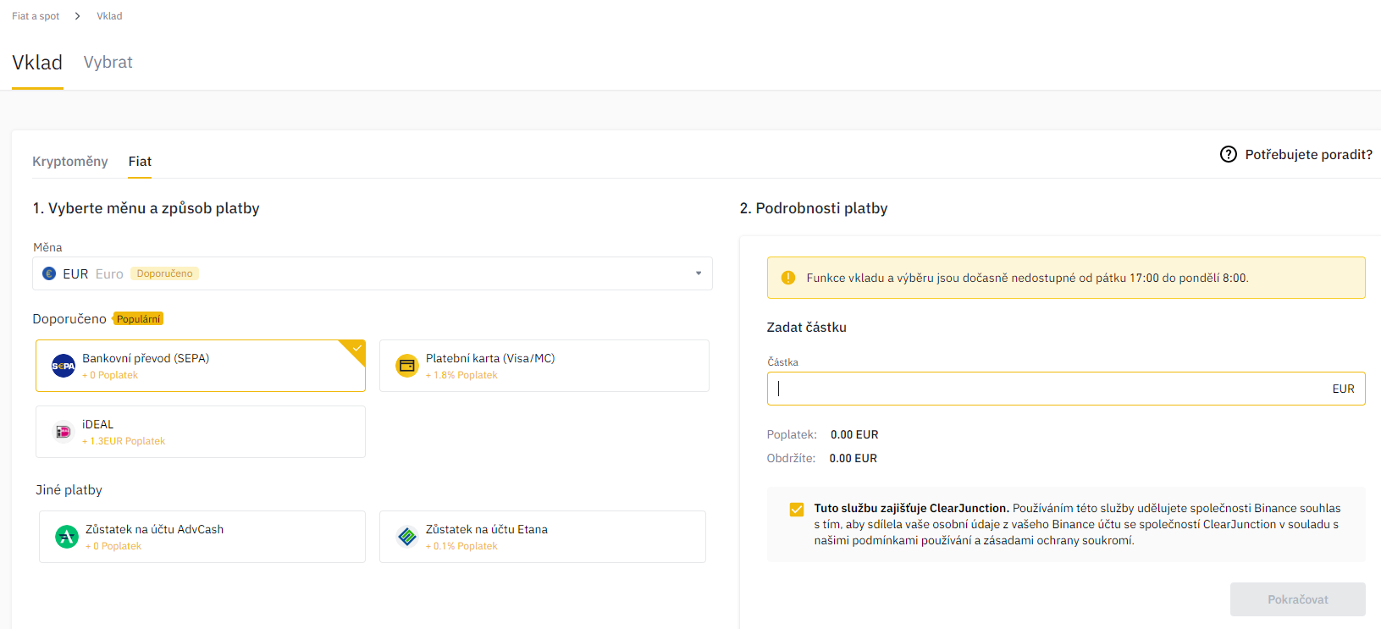This screenshot has height=629, width=1381.
Task: Click the breadcrumb chevron after Fiat a spot
Action: (78, 16)
